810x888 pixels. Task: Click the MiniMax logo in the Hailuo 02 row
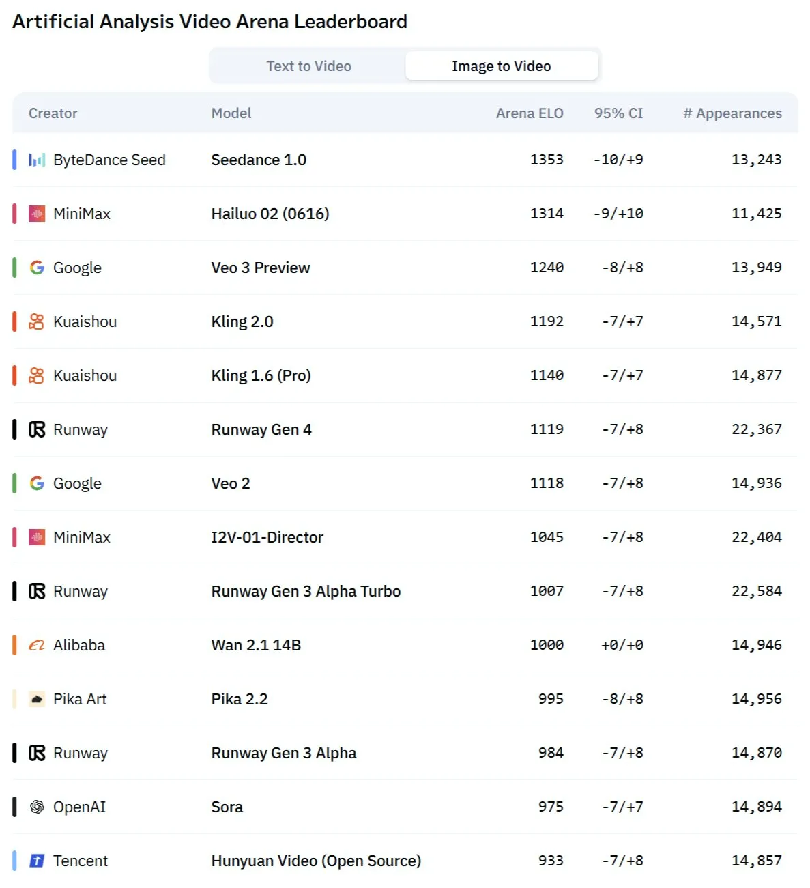(x=37, y=214)
